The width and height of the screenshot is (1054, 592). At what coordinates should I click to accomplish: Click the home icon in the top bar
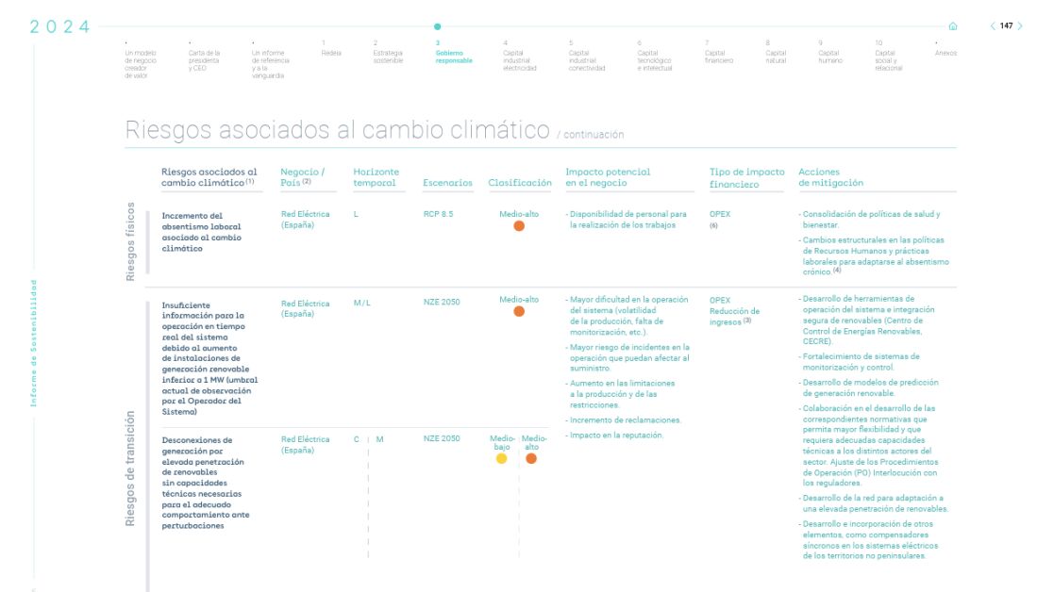click(x=952, y=26)
